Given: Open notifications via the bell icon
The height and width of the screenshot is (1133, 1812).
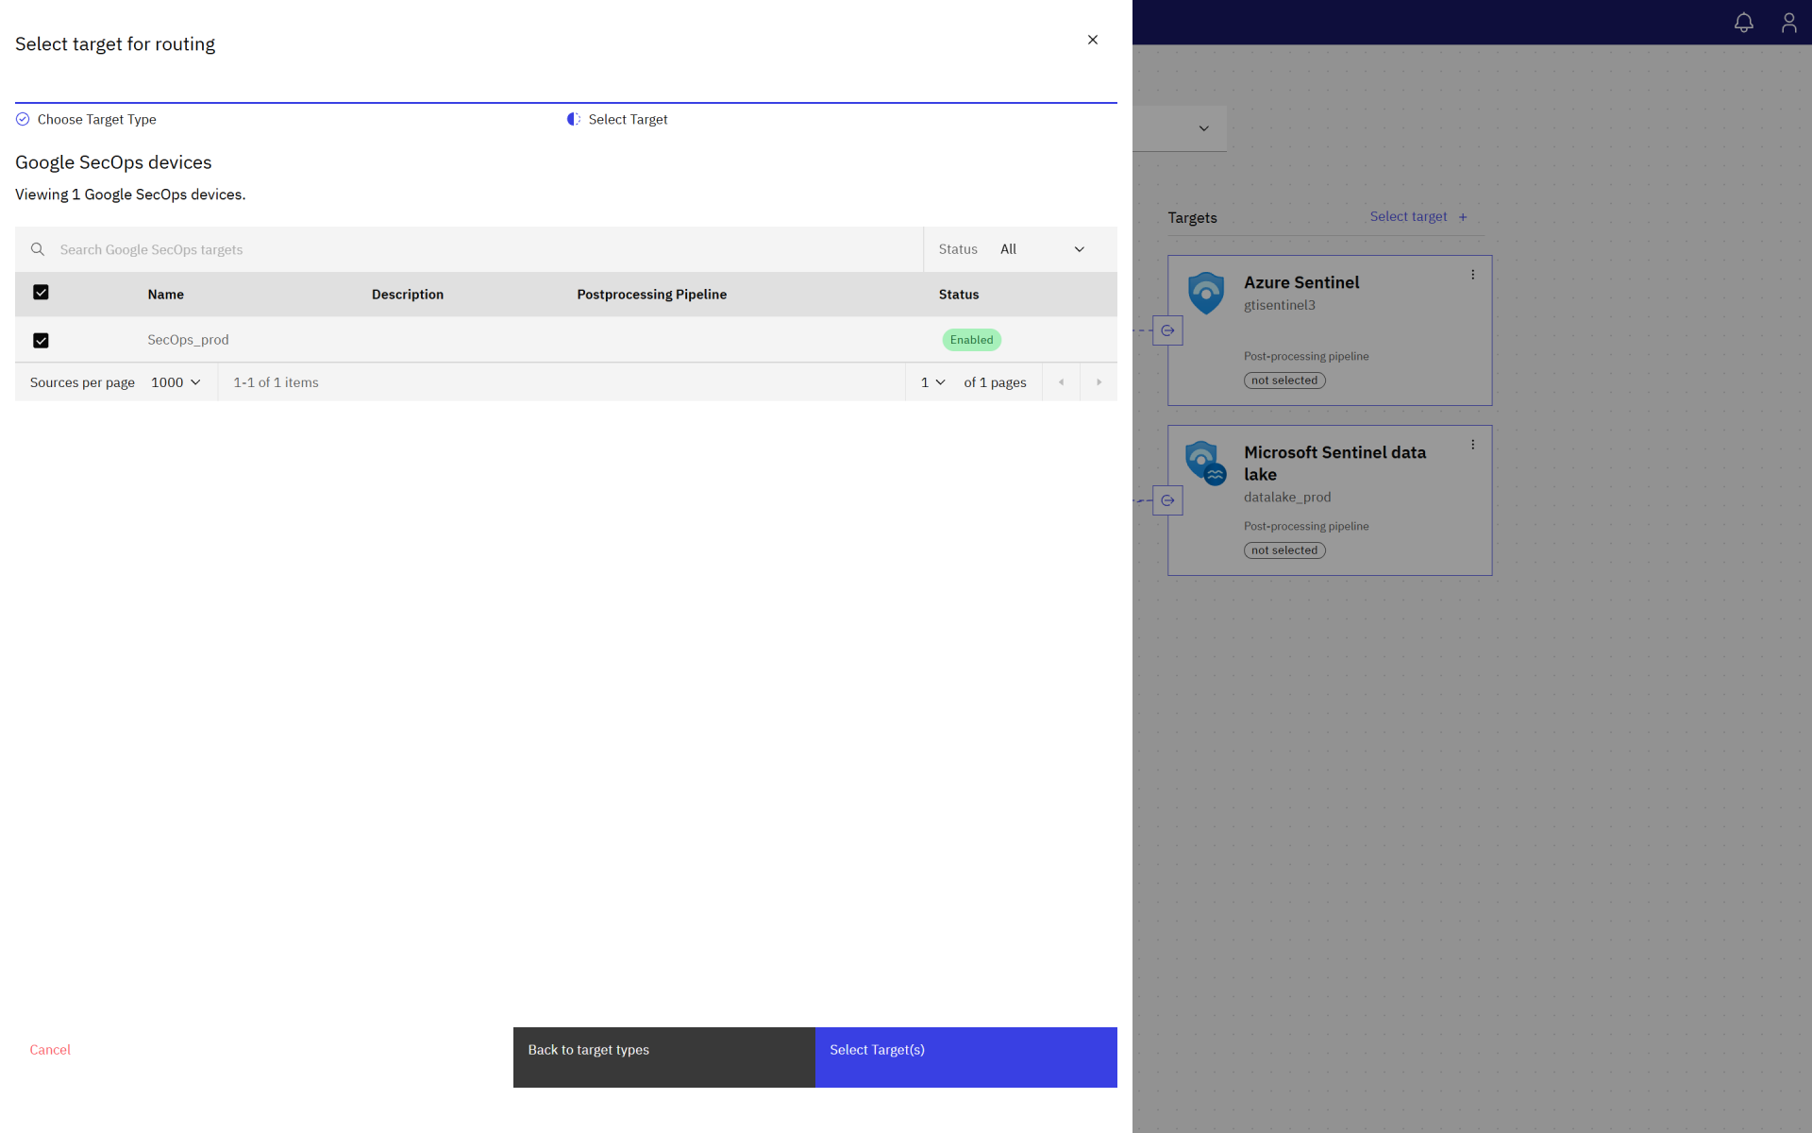Looking at the screenshot, I should pos(1744,23).
